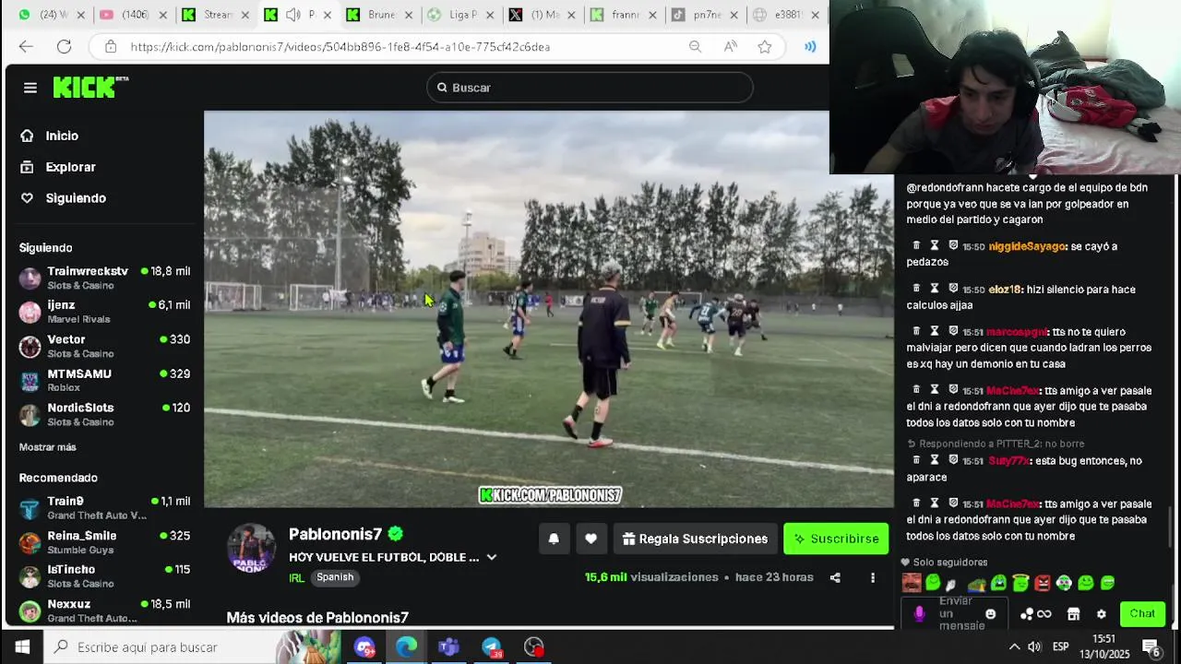The height and width of the screenshot is (664, 1181).
Task: Expand the stream title chevron
Action: tap(492, 557)
